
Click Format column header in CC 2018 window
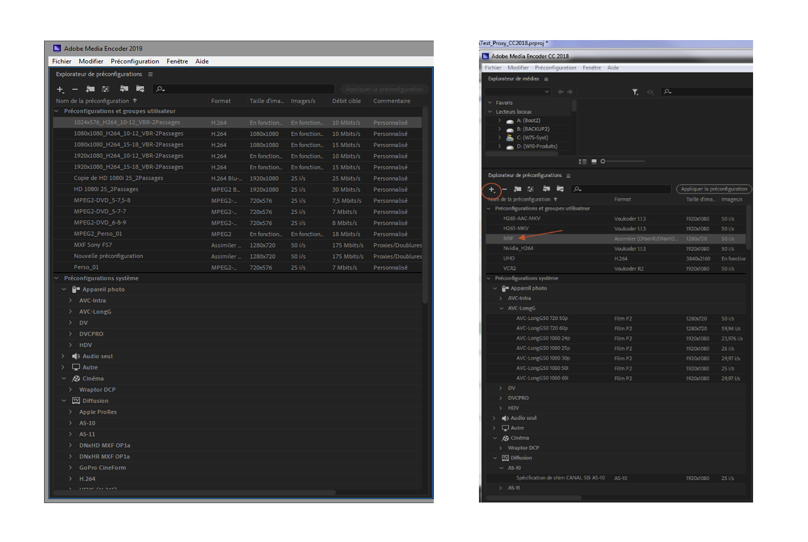click(623, 200)
